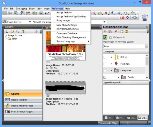Click the frame selection icon in Classifications Bar
This screenshot has height=127, width=153.
point(121,31)
